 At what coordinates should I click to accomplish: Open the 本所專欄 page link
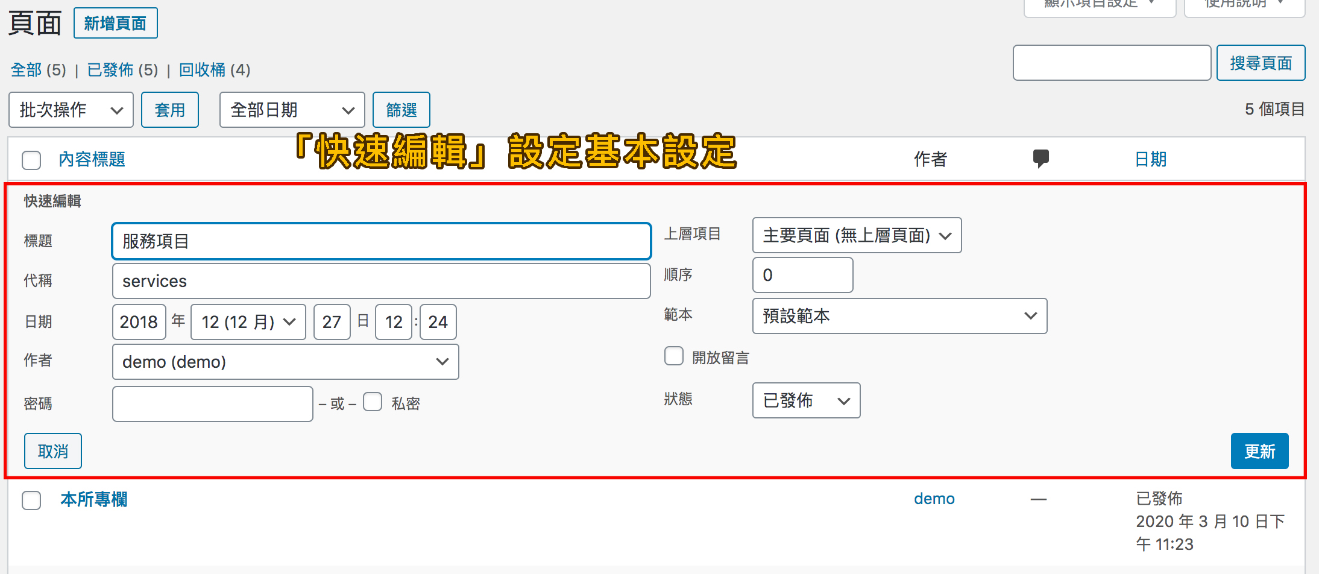(93, 499)
